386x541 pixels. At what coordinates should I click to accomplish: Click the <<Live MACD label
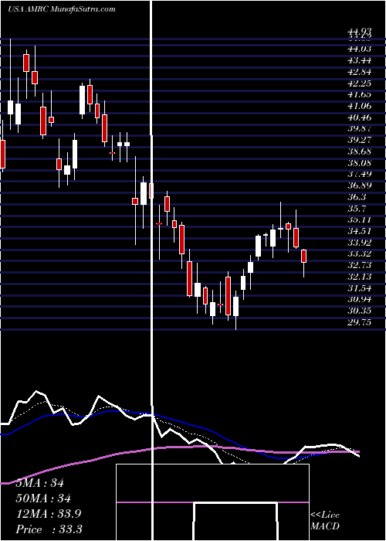(325, 521)
